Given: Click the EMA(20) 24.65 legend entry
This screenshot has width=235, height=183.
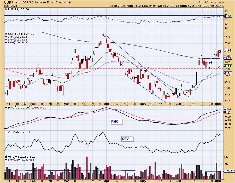Looking at the screenshot, I should tap(17, 37).
